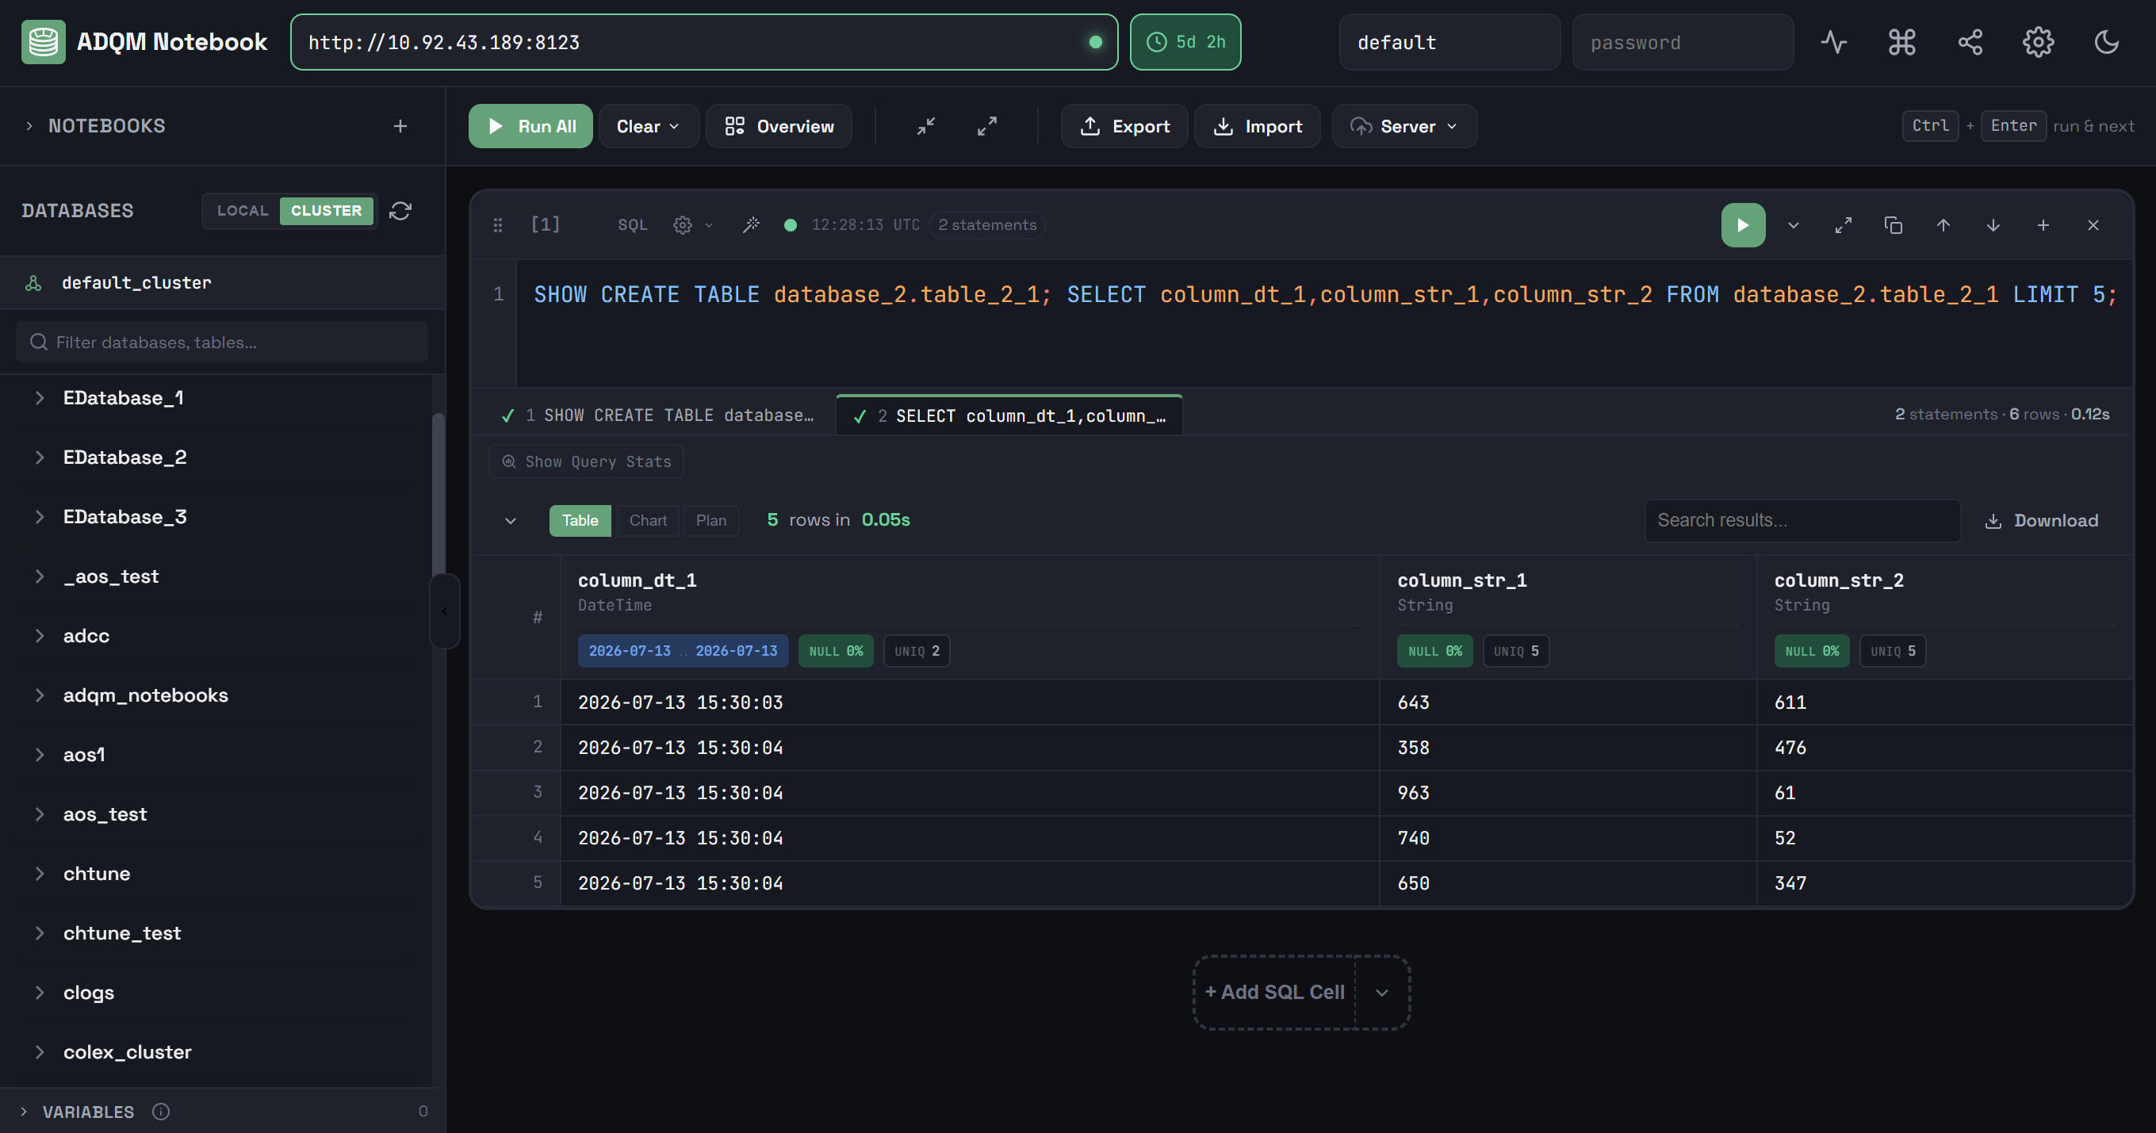Open the activity monitor pulse icon

pos(1834,42)
